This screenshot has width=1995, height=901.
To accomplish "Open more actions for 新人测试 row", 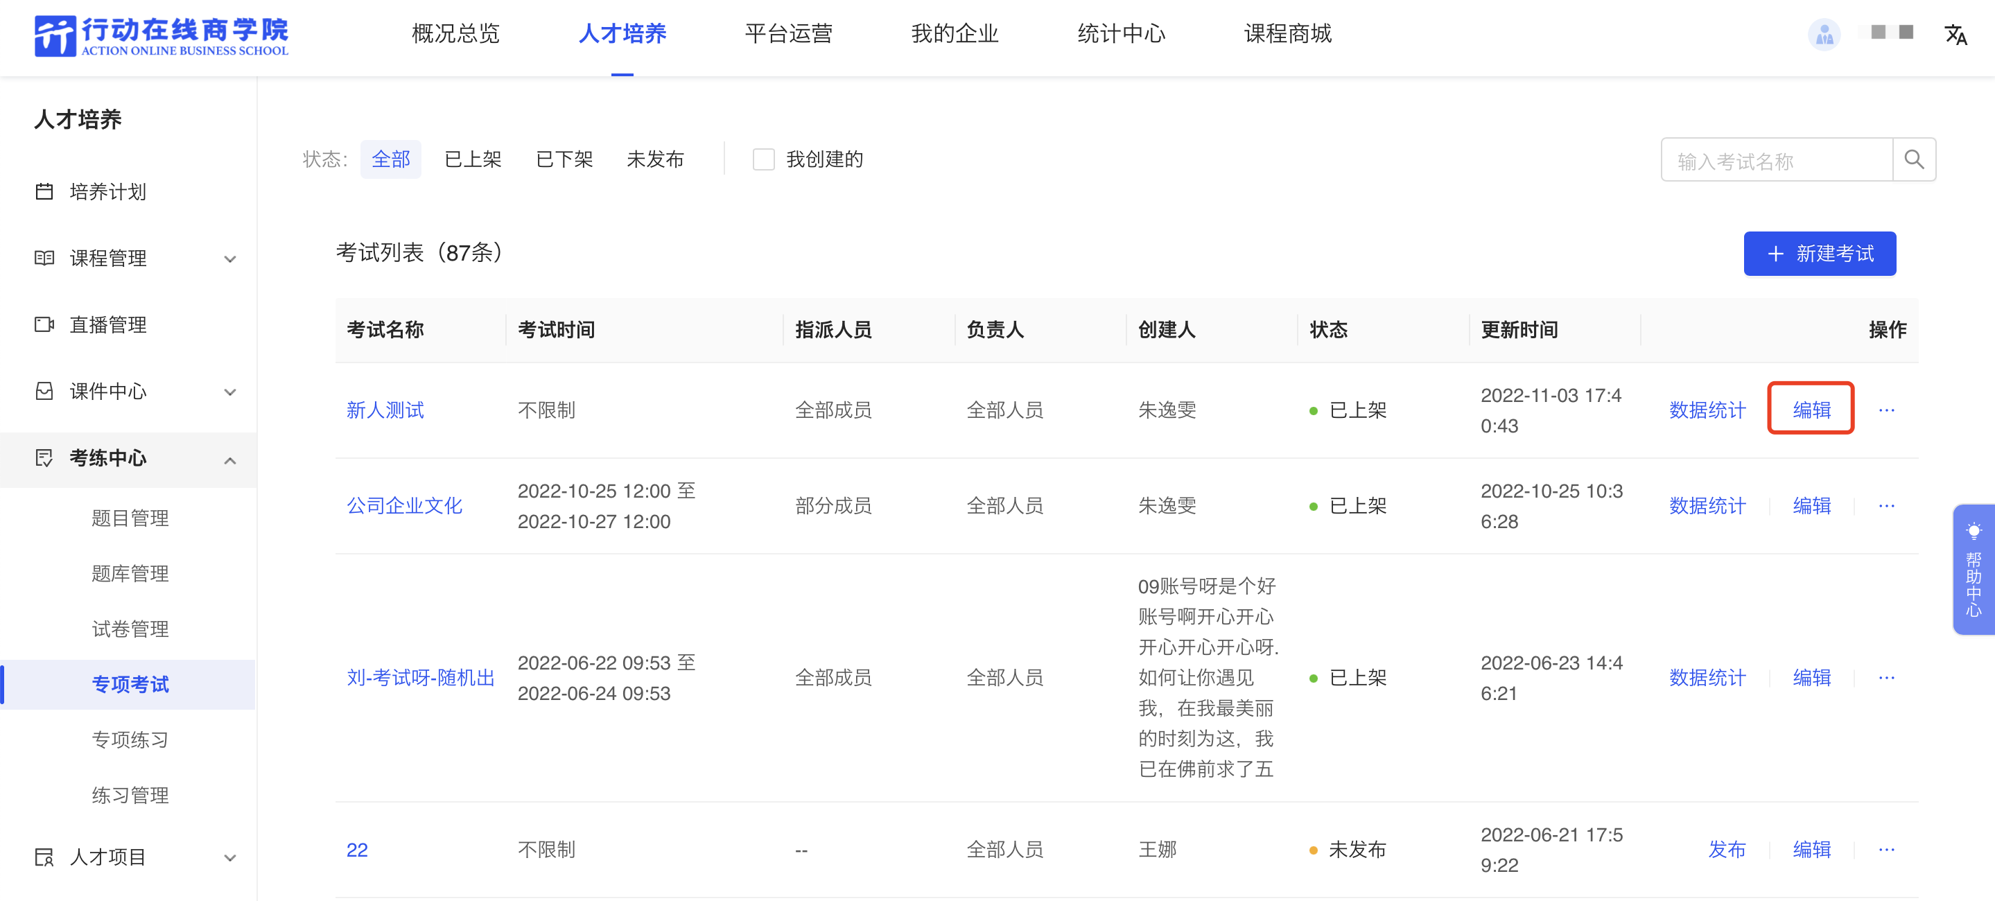I will click(x=1887, y=410).
